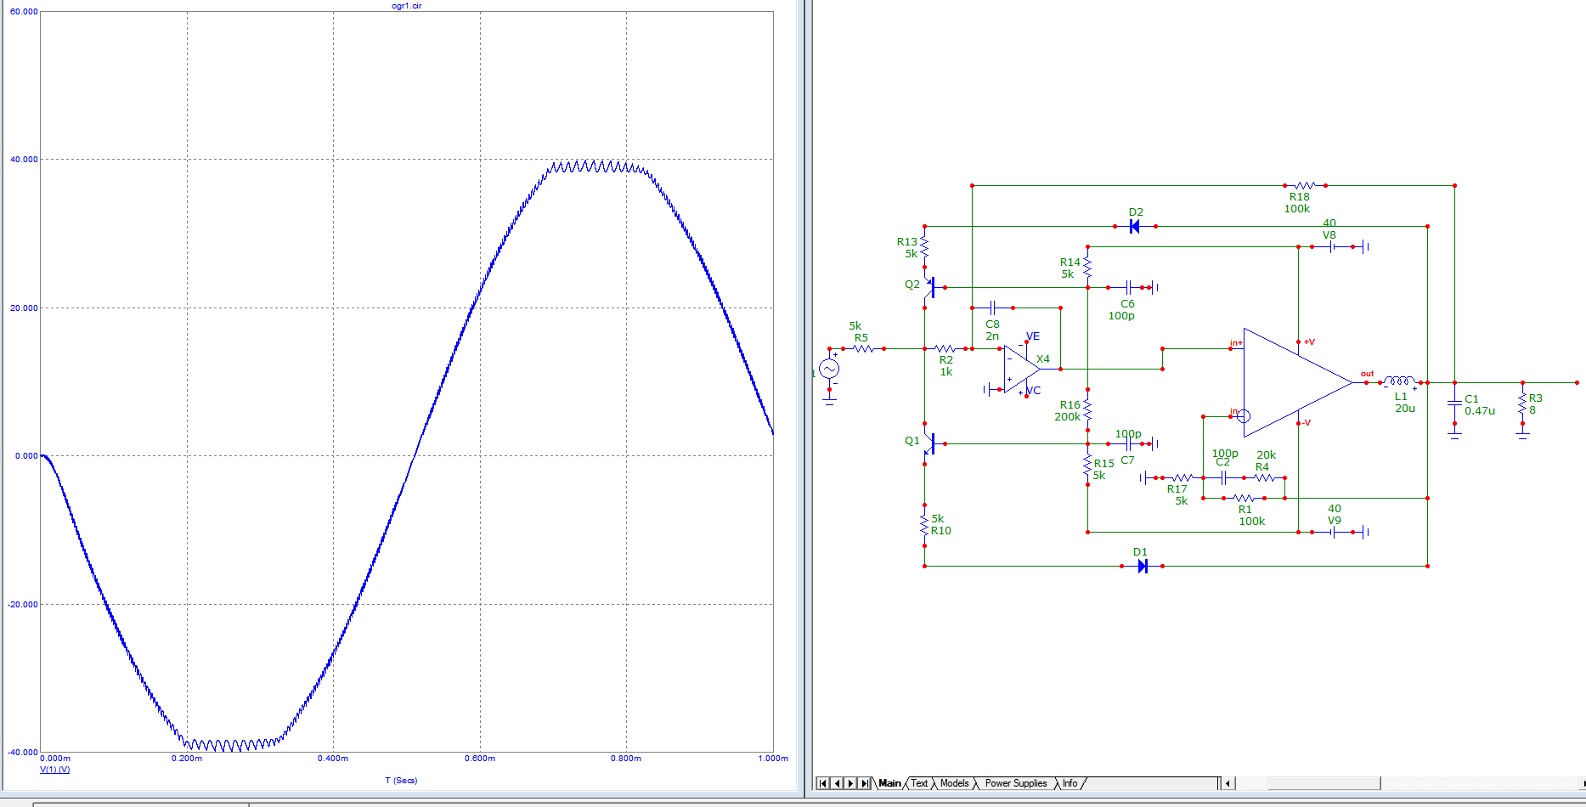Click the 200k value of R16
The height and width of the screenshot is (807, 1586).
(1068, 416)
